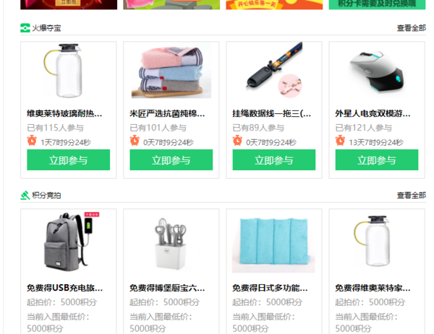The image size is (434, 334).
Task: Open the Alienware gaming mouse image
Action: [x=377, y=71]
